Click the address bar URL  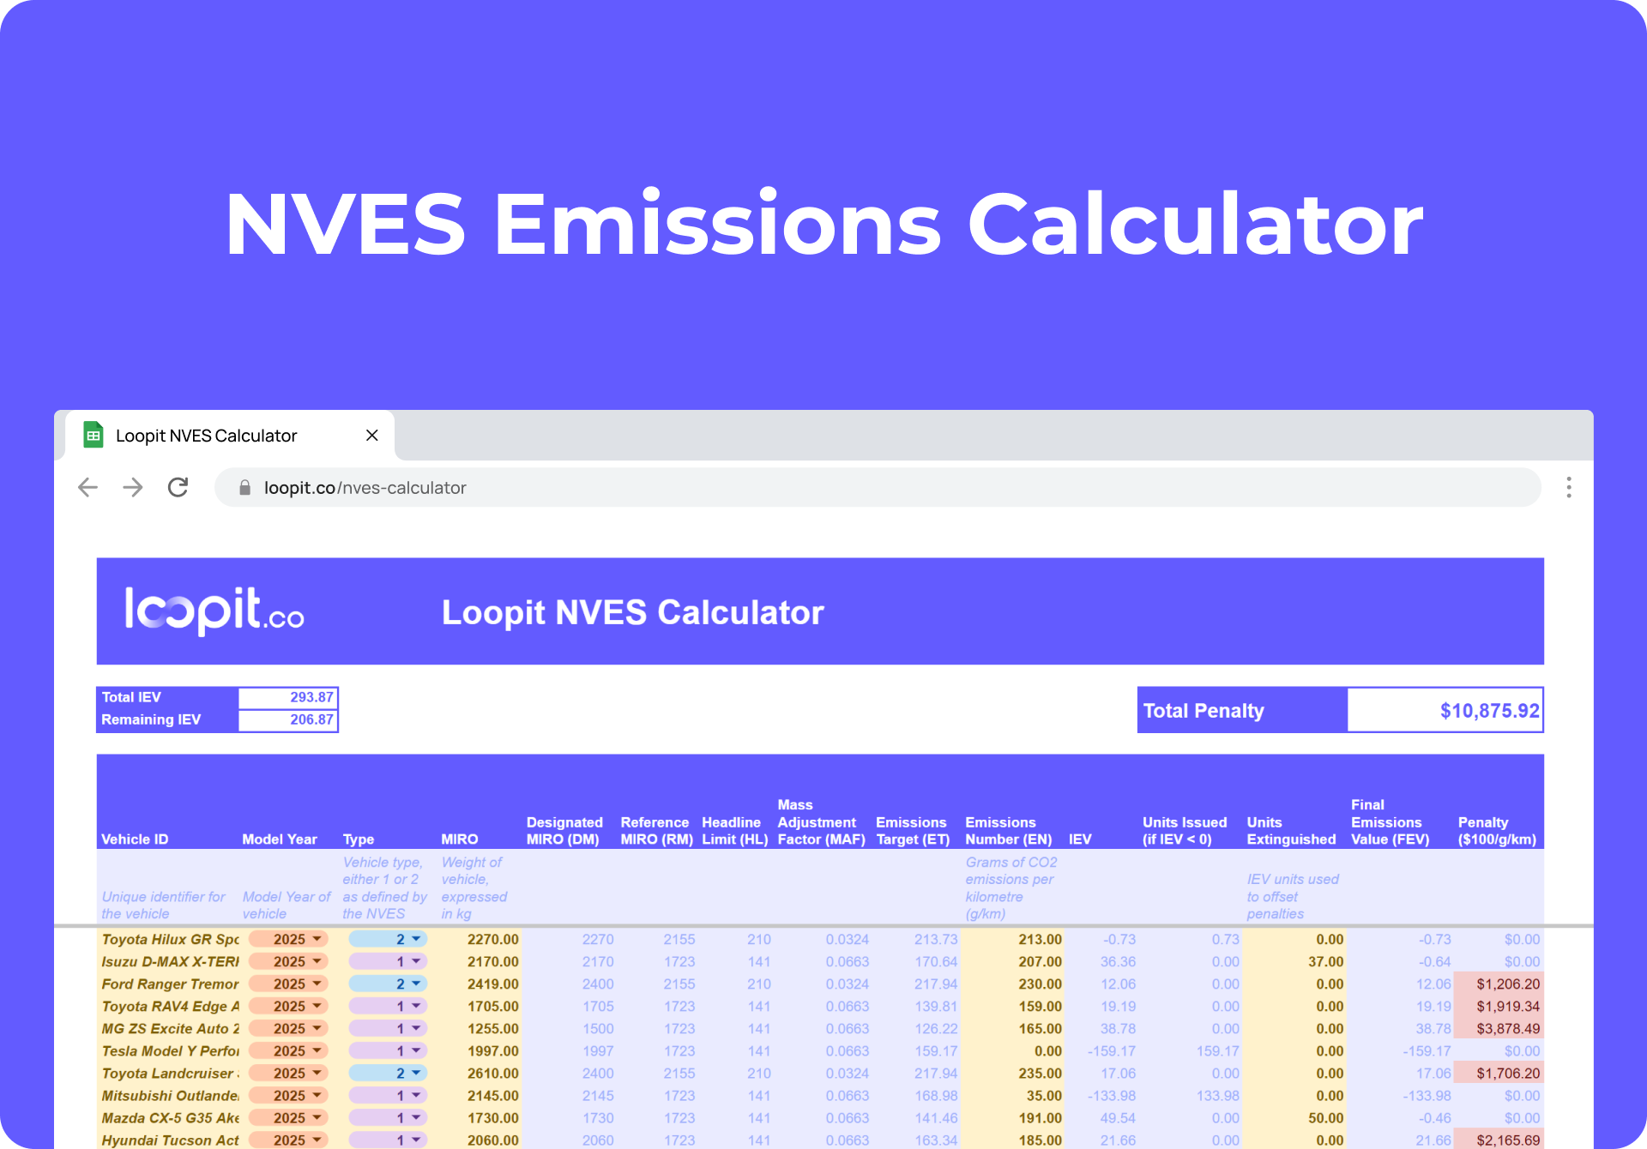coord(365,487)
